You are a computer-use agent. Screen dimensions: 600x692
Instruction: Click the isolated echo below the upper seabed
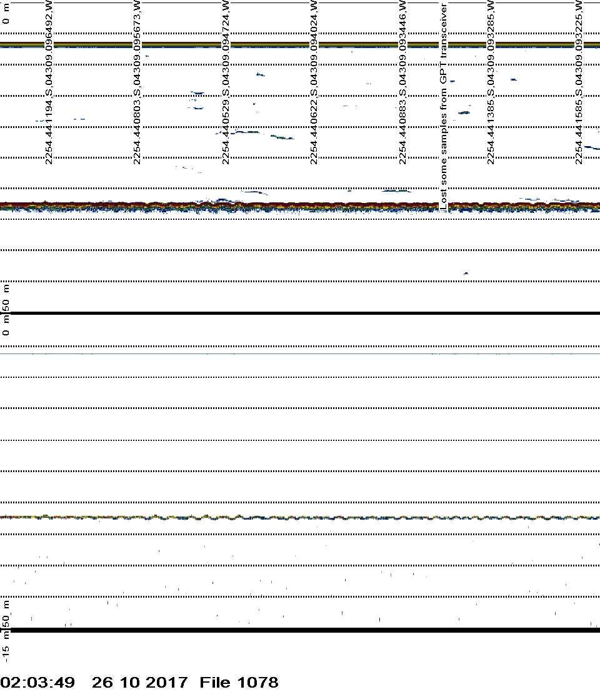point(466,273)
